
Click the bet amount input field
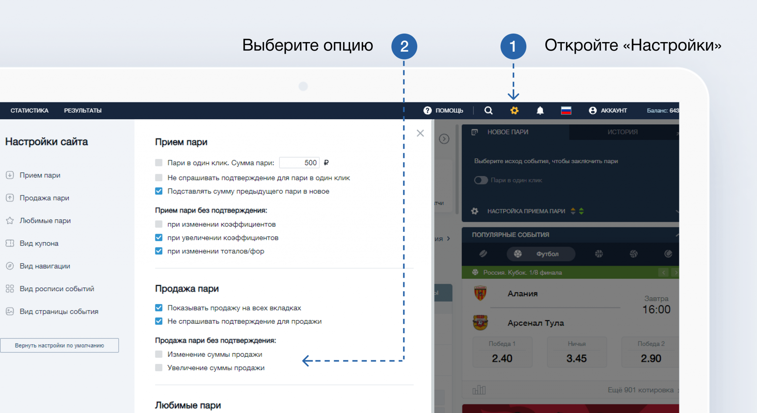point(299,163)
